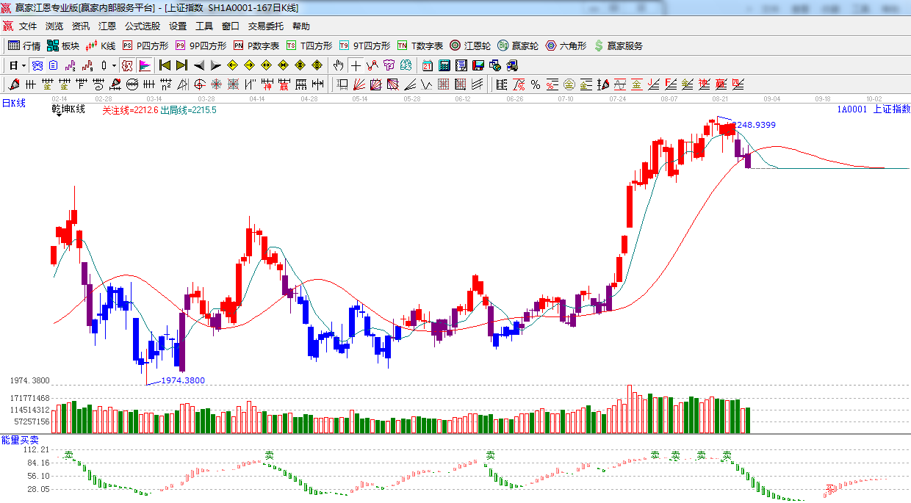Open the 公式选股 menu

click(x=142, y=26)
